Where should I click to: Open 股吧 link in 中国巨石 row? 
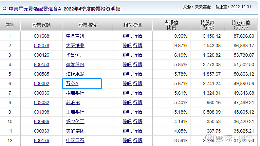coord(127,140)
